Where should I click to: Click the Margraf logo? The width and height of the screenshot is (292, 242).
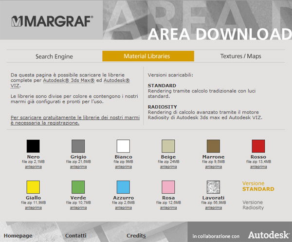(x=52, y=21)
